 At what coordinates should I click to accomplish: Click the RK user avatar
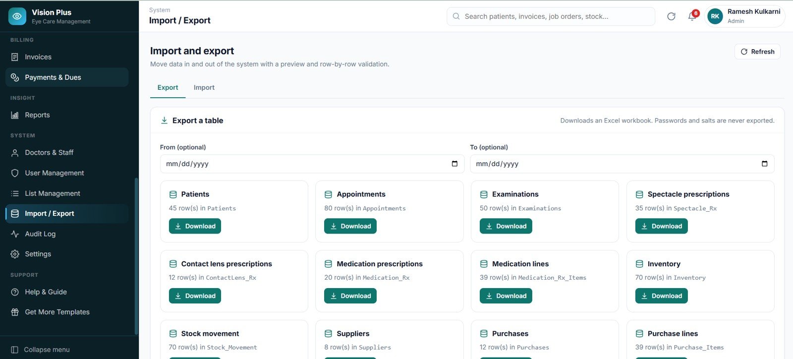(x=715, y=16)
